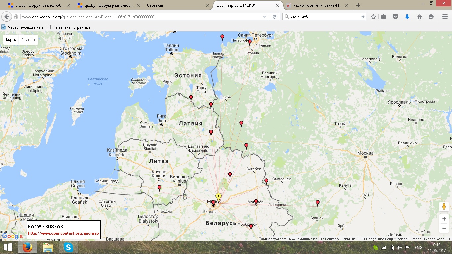The width and height of the screenshot is (452, 271).
Task: Open the Начальная страница bookmark
Action: (71, 27)
